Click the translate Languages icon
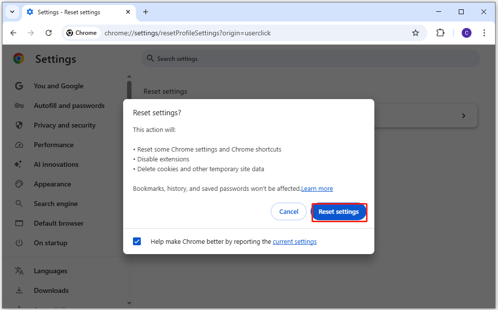This screenshot has height=310, width=498. point(19,271)
